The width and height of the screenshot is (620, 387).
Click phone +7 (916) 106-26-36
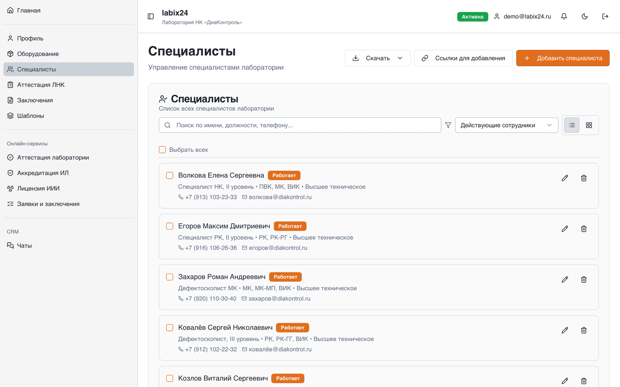(x=211, y=248)
